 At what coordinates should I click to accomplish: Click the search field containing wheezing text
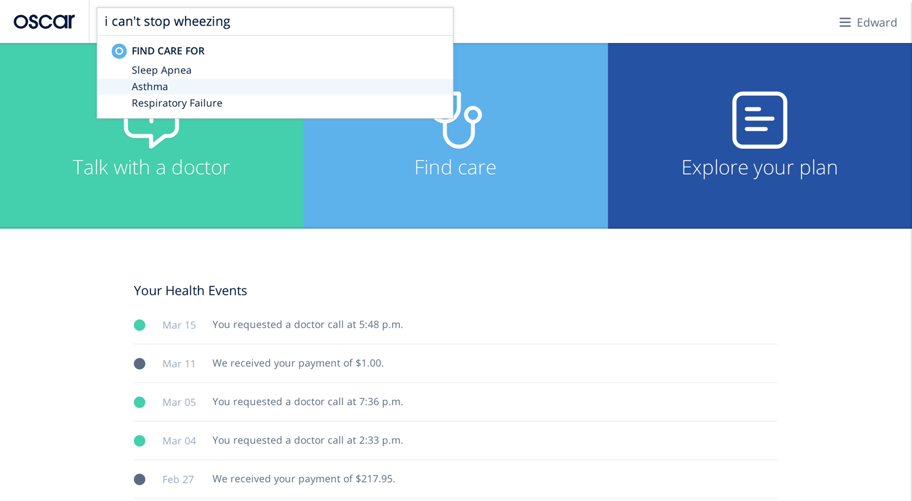tap(275, 22)
